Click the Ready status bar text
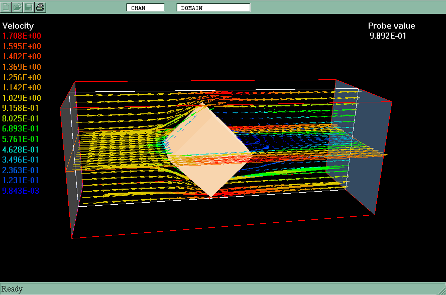The height and width of the screenshot is (295, 446). click(x=12, y=289)
